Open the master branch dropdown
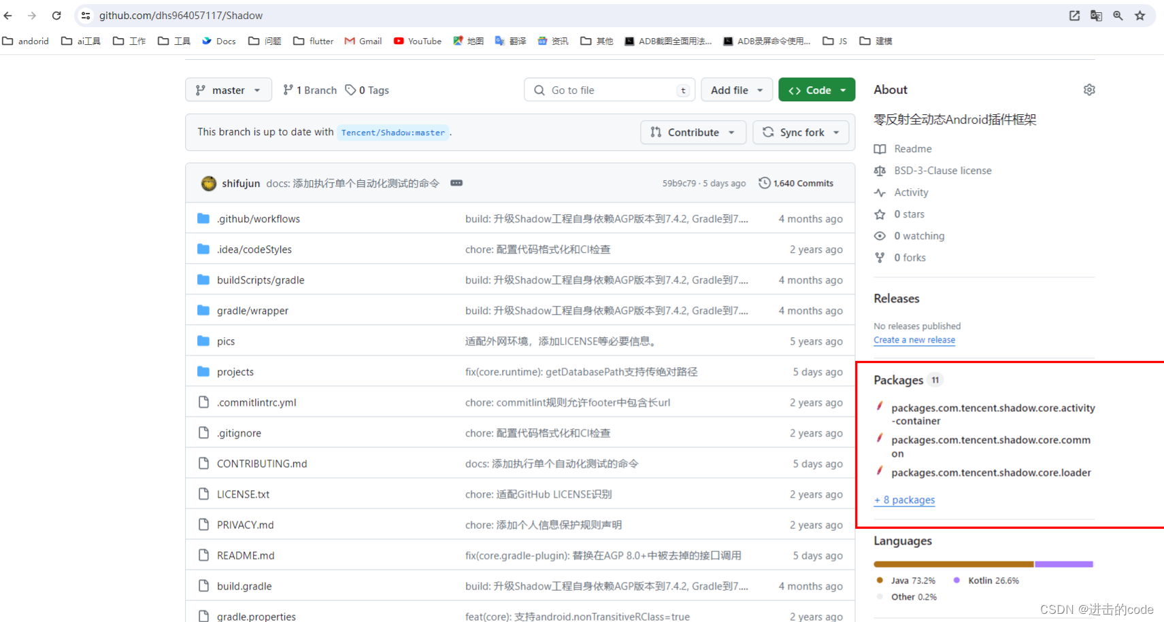 pos(228,90)
